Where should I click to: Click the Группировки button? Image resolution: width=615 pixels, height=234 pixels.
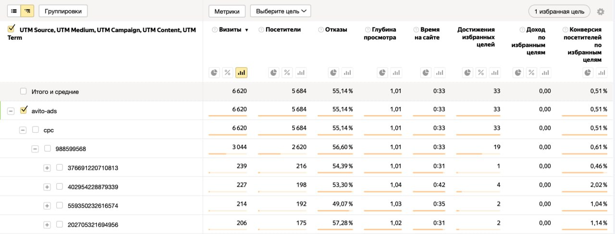tap(63, 11)
